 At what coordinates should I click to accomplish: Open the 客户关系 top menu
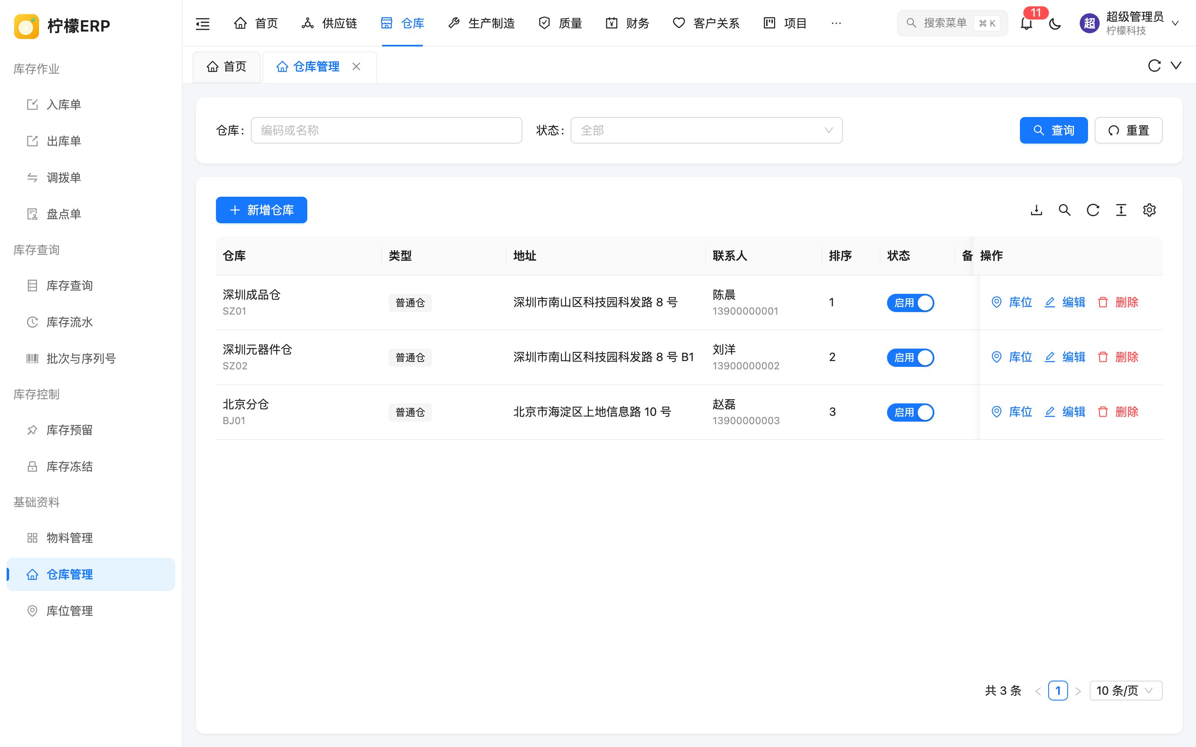[706, 23]
